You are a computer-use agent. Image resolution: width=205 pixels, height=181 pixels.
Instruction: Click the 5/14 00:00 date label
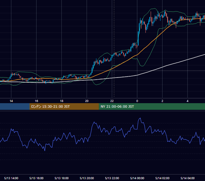(x=137, y=178)
